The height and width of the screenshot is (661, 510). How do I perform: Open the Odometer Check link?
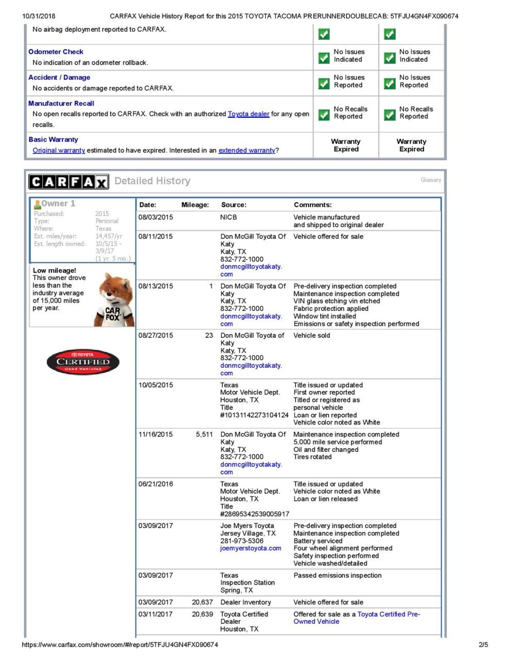(56, 52)
